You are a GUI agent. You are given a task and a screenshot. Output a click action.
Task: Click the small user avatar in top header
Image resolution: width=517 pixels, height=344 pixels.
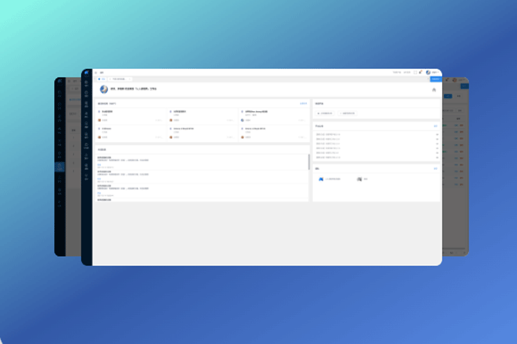click(x=428, y=72)
